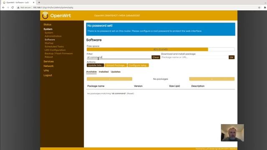
Task: Open the System menu section
Action: point(48,29)
